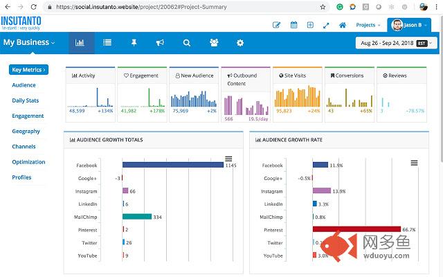Open the list view icon in blue bar
Viewport: 443px width, 277px height.
[107, 43]
